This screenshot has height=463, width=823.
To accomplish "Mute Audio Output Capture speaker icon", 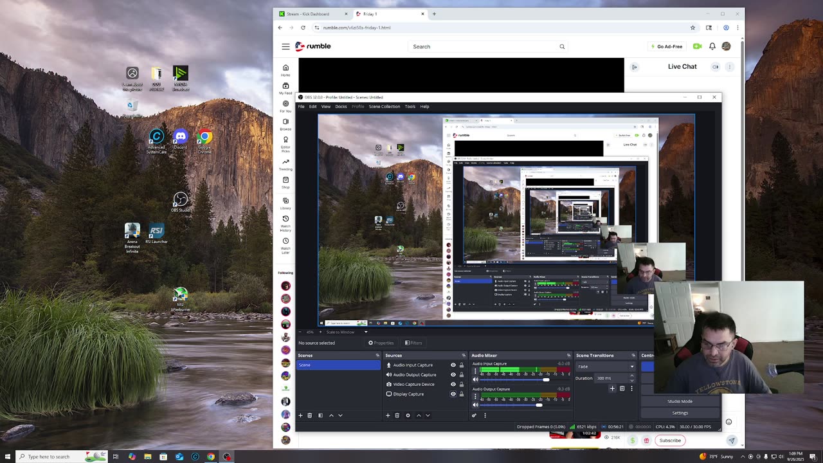I will click(476, 404).
